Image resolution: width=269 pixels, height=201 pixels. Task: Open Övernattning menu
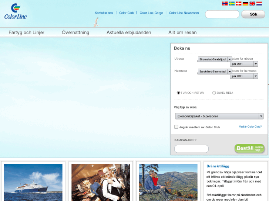click(75, 32)
